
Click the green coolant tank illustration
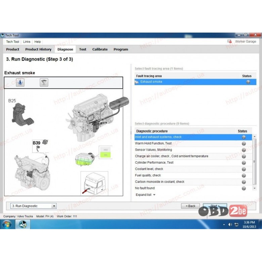[85, 159]
